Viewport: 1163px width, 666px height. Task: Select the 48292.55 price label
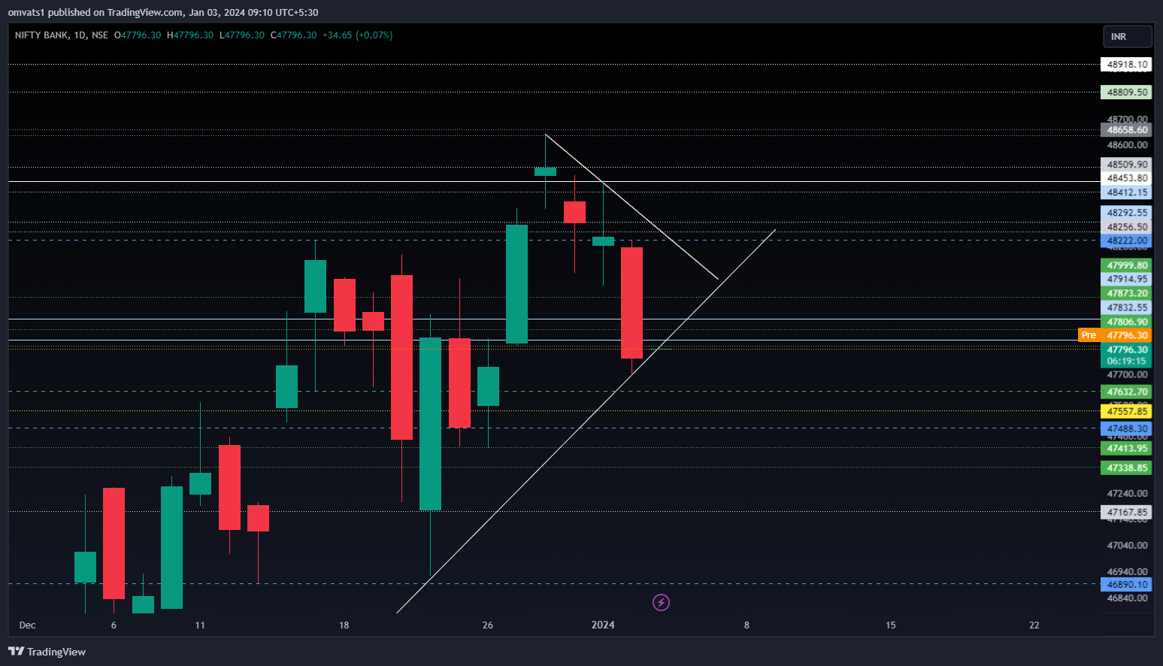[1126, 213]
